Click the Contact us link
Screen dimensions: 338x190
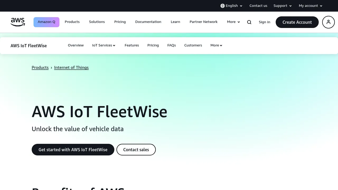point(258,6)
